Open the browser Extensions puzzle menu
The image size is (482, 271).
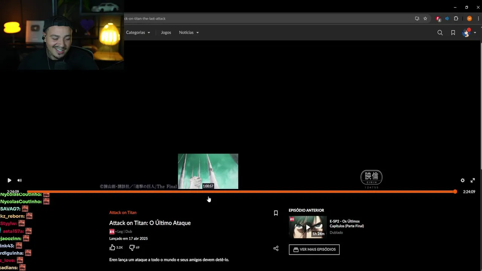point(456,18)
